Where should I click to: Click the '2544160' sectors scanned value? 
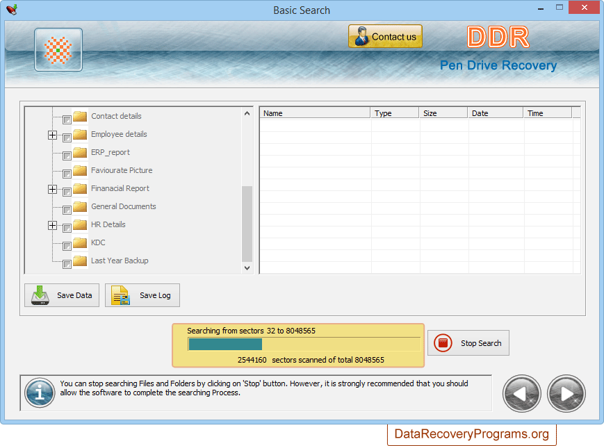point(252,360)
